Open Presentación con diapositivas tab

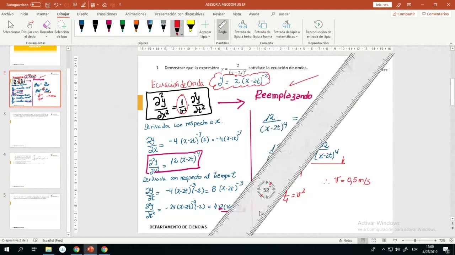pyautogui.click(x=180, y=14)
